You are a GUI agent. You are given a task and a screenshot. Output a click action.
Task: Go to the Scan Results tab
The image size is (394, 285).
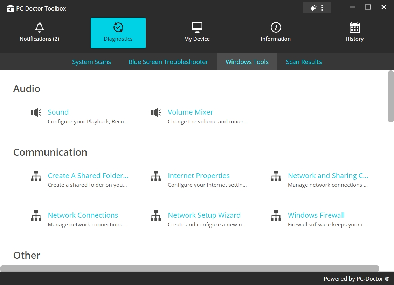tap(304, 62)
